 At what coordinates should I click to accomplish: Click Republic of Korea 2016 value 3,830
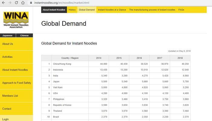point(145,105)
